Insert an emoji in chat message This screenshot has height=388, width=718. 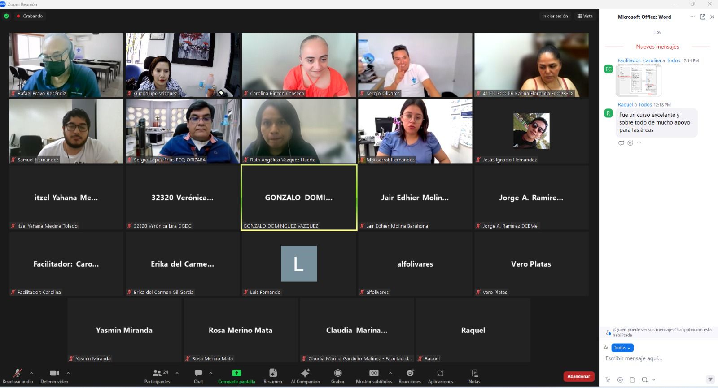pyautogui.click(x=620, y=380)
